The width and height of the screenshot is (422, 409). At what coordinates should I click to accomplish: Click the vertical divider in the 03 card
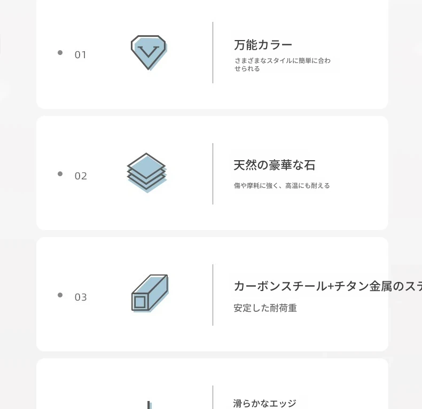point(213,295)
